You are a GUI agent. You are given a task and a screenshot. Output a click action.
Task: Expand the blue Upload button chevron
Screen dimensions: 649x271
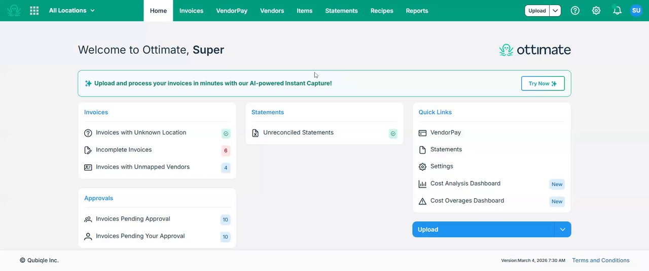pyautogui.click(x=562, y=230)
